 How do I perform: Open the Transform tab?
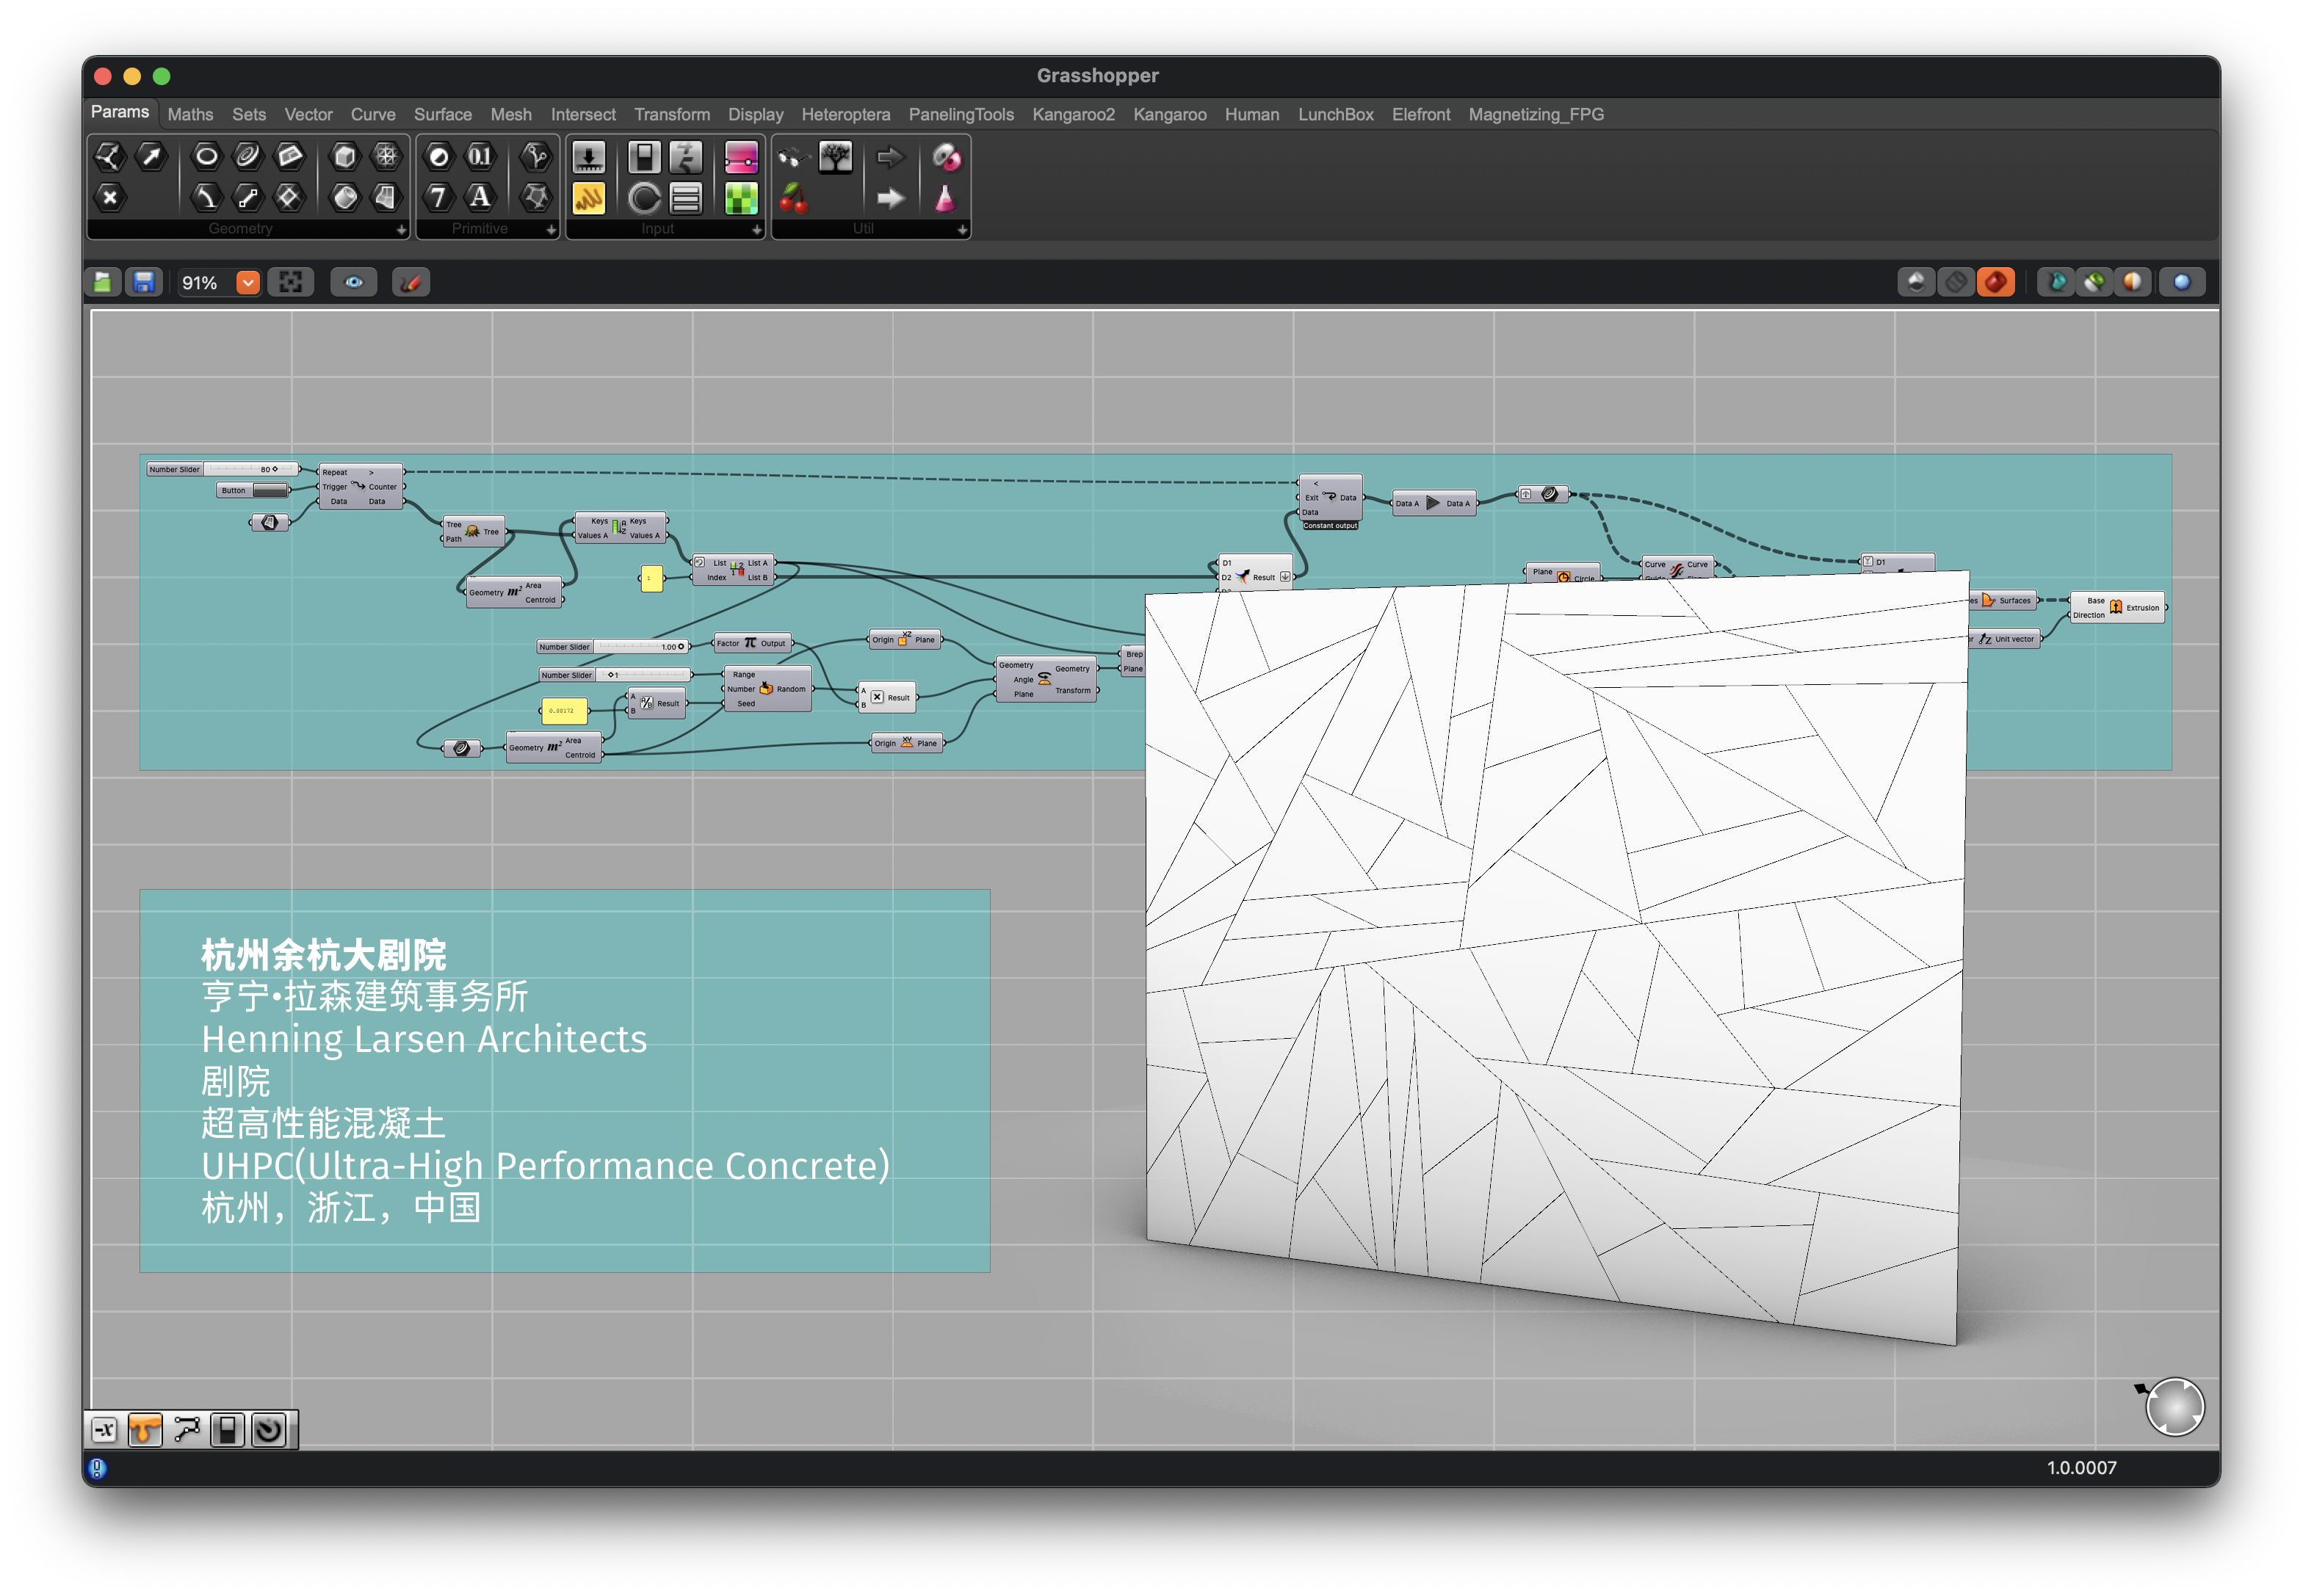[671, 115]
